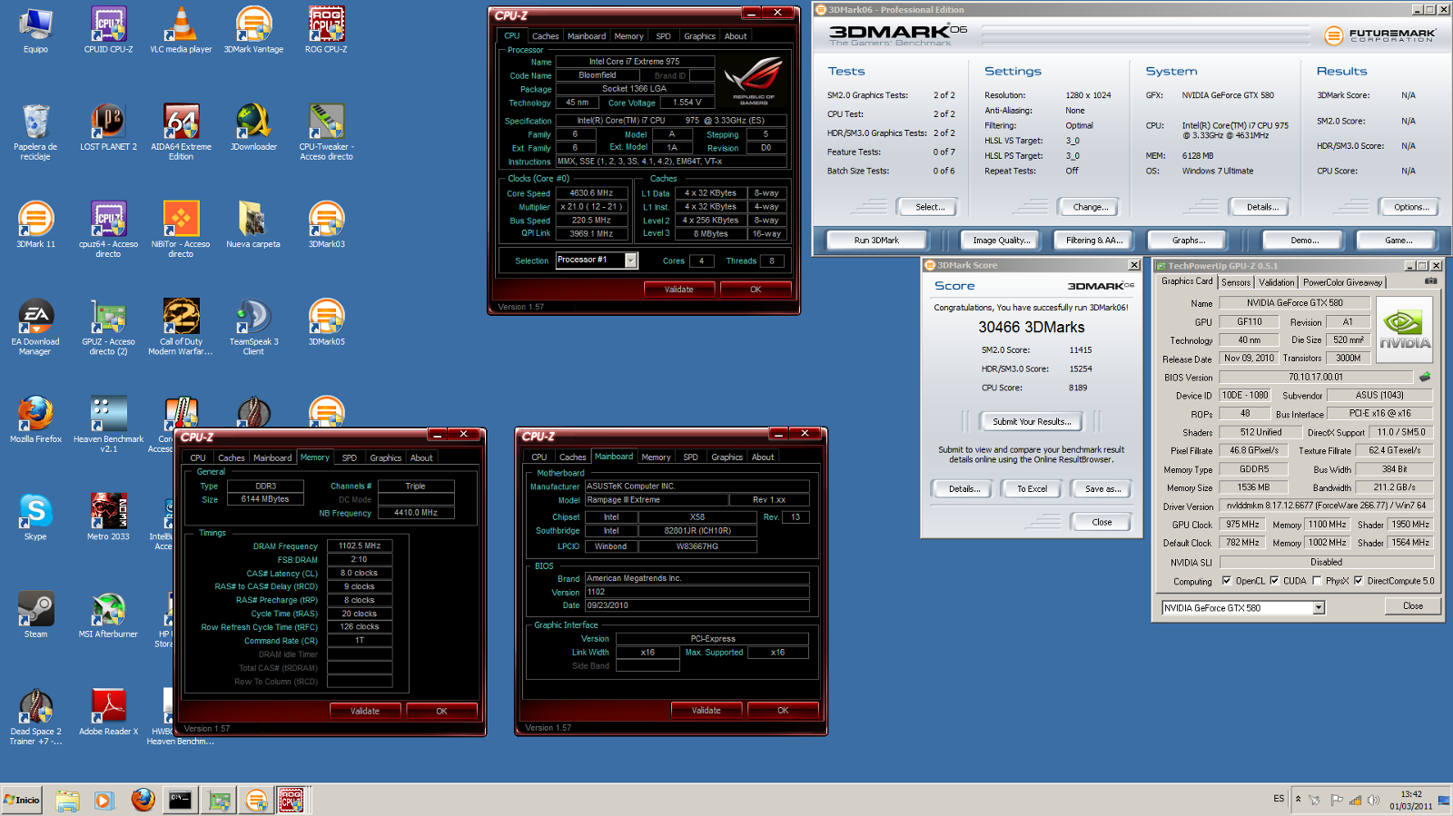Click GPU-Z screenshot camera icon
The image size is (1453, 816).
[x=1431, y=281]
